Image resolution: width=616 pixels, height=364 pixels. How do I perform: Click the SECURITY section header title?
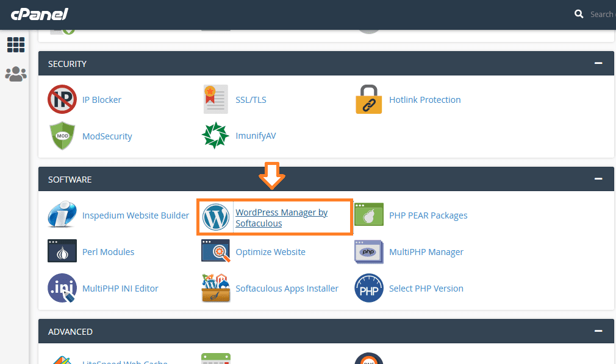(x=67, y=64)
